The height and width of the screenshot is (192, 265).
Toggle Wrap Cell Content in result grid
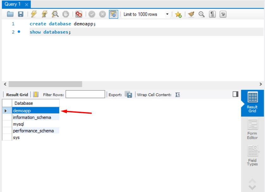point(178,94)
